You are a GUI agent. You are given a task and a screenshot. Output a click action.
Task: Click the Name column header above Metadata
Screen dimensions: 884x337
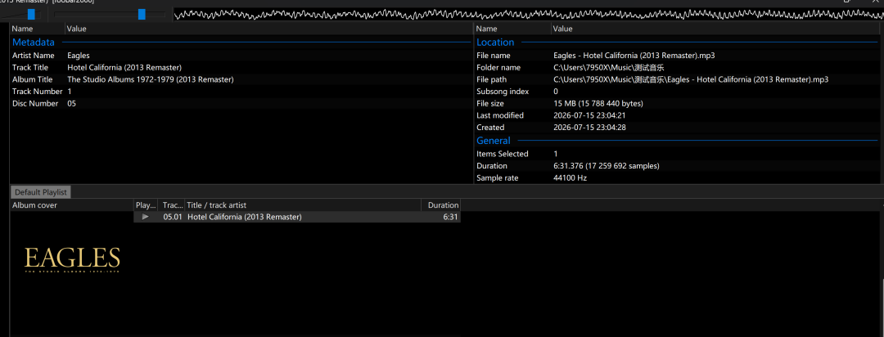pyautogui.click(x=37, y=29)
